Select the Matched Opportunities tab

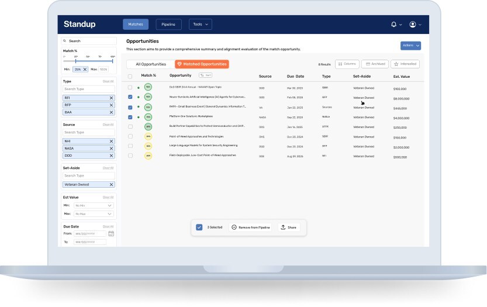202,64
